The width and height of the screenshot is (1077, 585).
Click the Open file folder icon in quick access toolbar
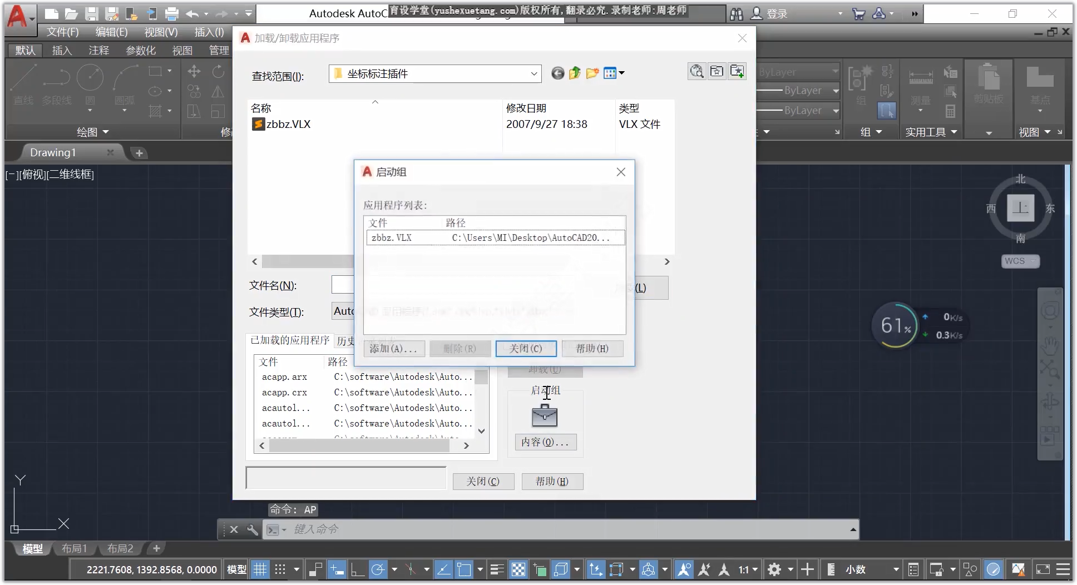coord(71,14)
